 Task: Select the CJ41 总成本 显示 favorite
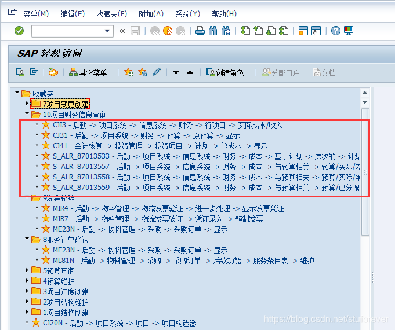[x=155, y=146]
